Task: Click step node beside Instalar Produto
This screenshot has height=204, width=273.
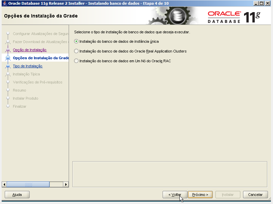Action: click(8, 98)
